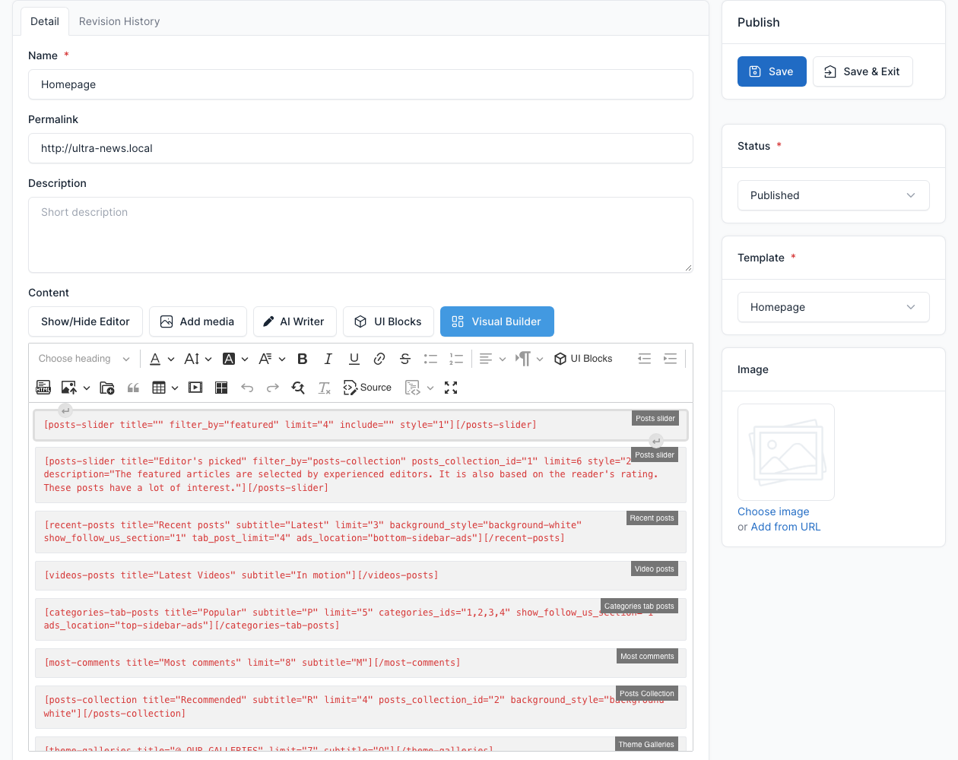Apply italic formatting

(328, 359)
